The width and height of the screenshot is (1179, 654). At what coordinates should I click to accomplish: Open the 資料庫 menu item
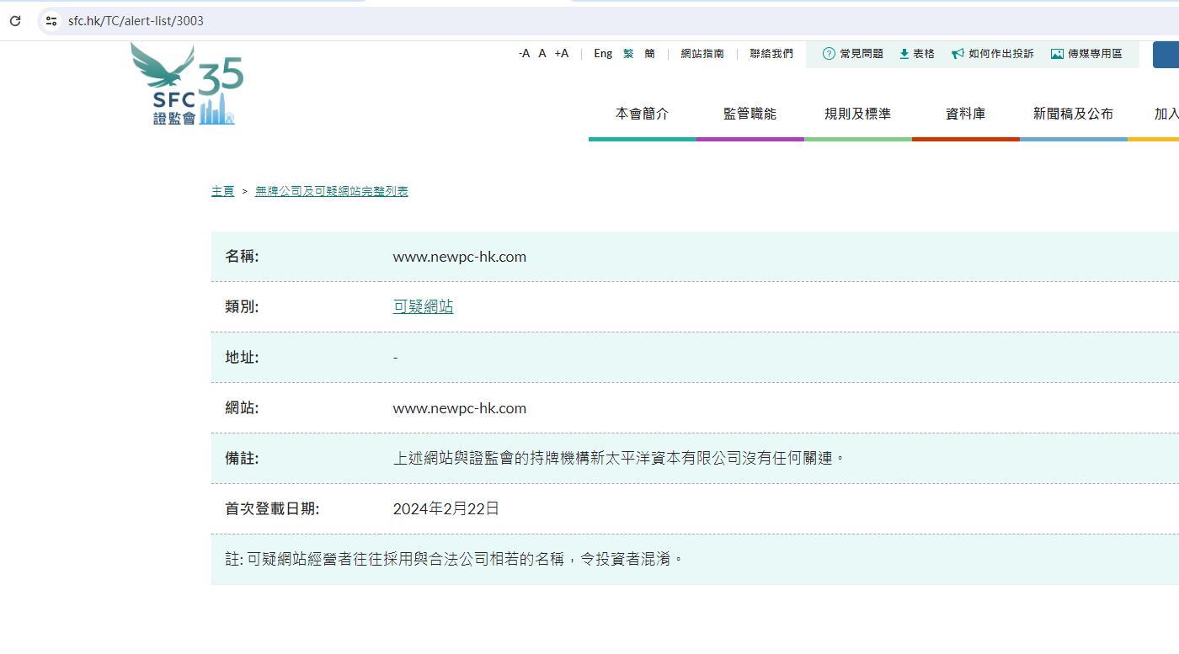pos(965,114)
